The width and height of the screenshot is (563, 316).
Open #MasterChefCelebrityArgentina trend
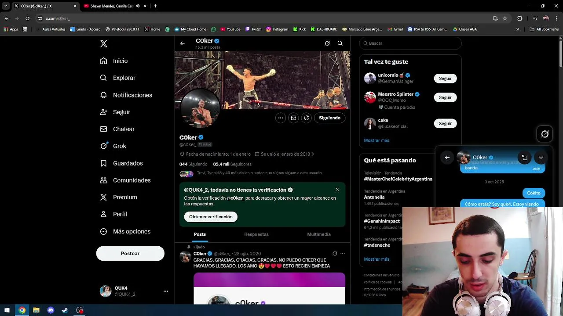click(x=398, y=179)
